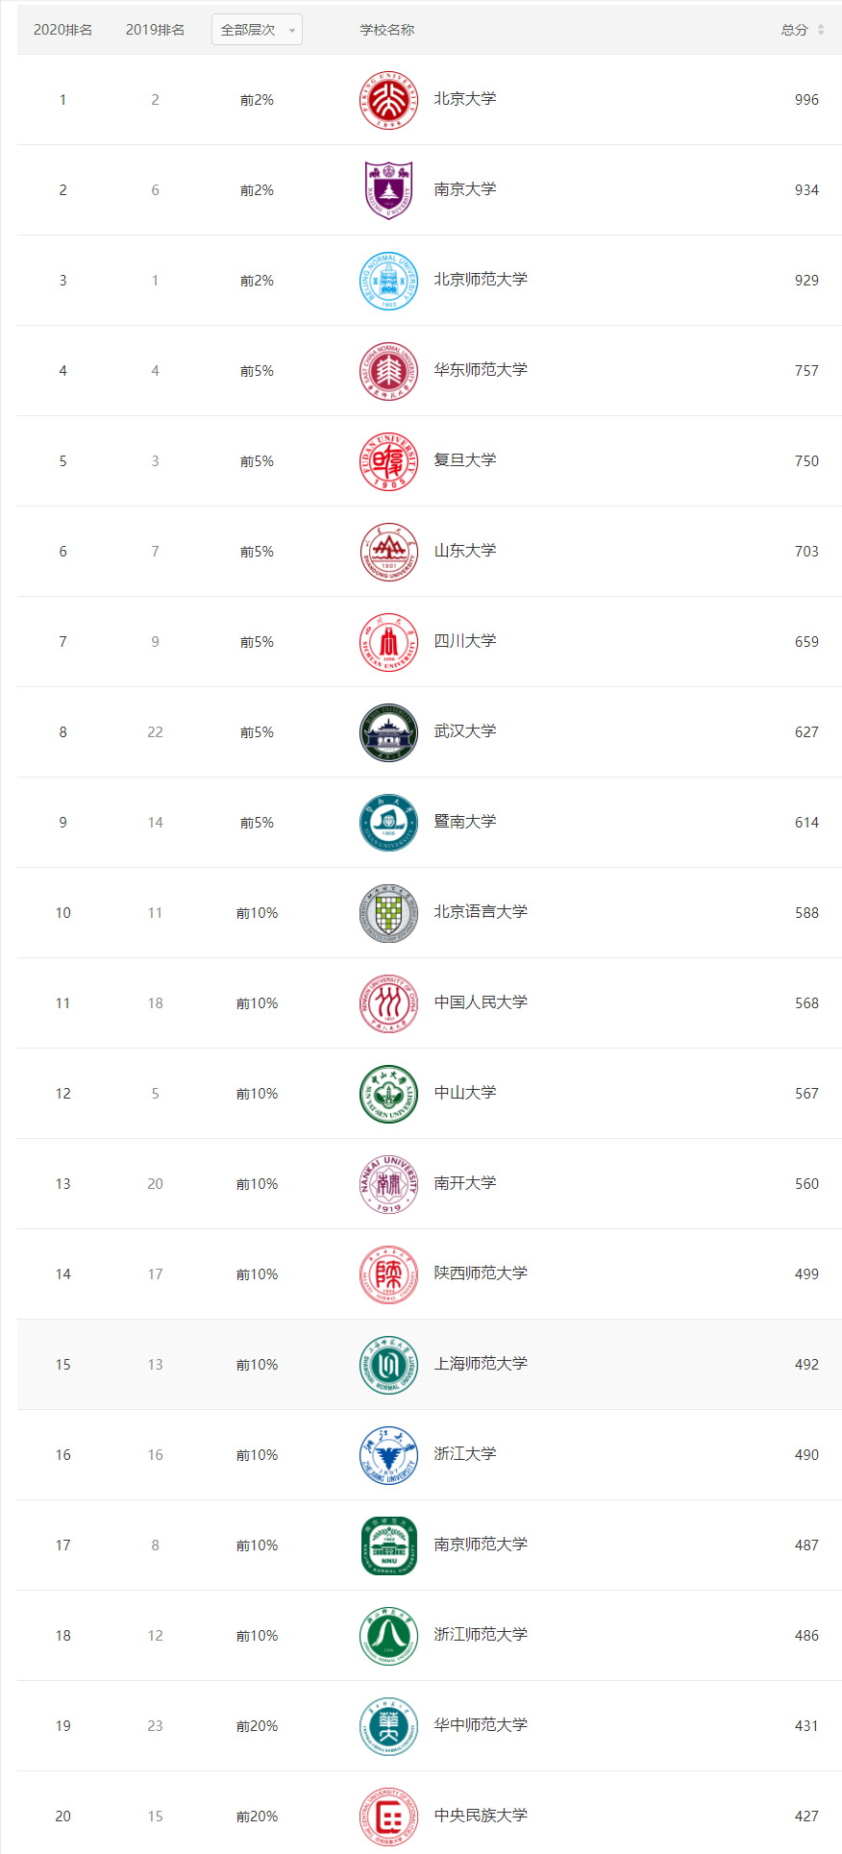The height and width of the screenshot is (1854, 842).
Task: Click the 山东大学 name link
Action: pyautogui.click(x=463, y=551)
